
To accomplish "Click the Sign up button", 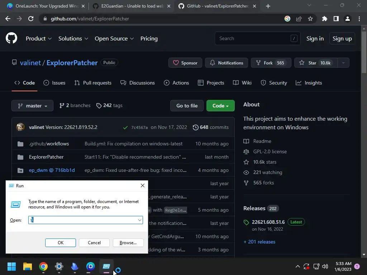I will [x=342, y=39].
